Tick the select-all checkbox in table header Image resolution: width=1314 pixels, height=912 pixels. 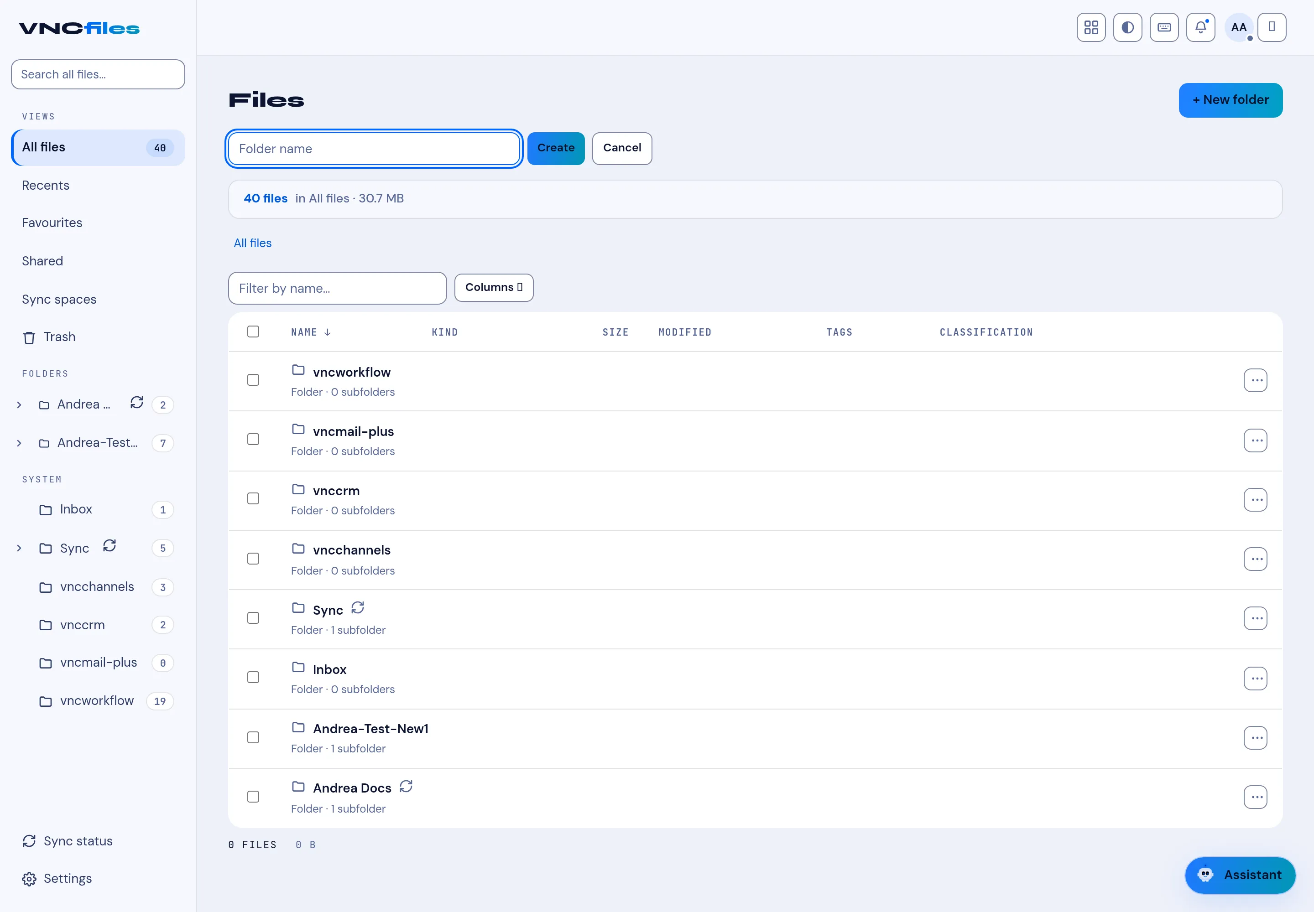pos(253,332)
